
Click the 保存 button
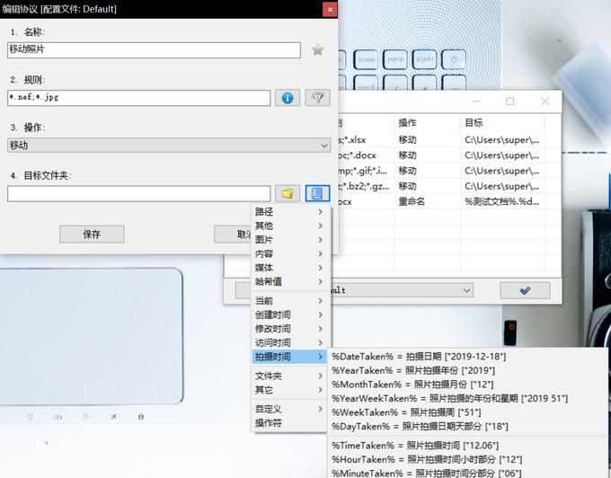92,235
